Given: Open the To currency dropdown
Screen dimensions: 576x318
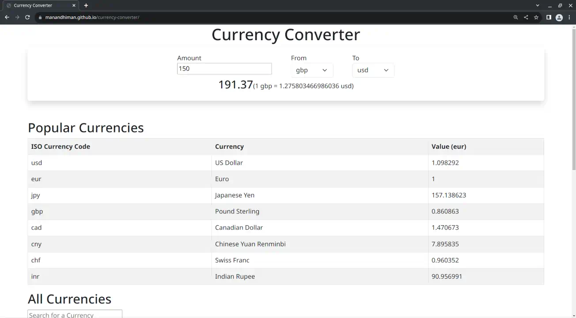Looking at the screenshot, I should (x=373, y=70).
